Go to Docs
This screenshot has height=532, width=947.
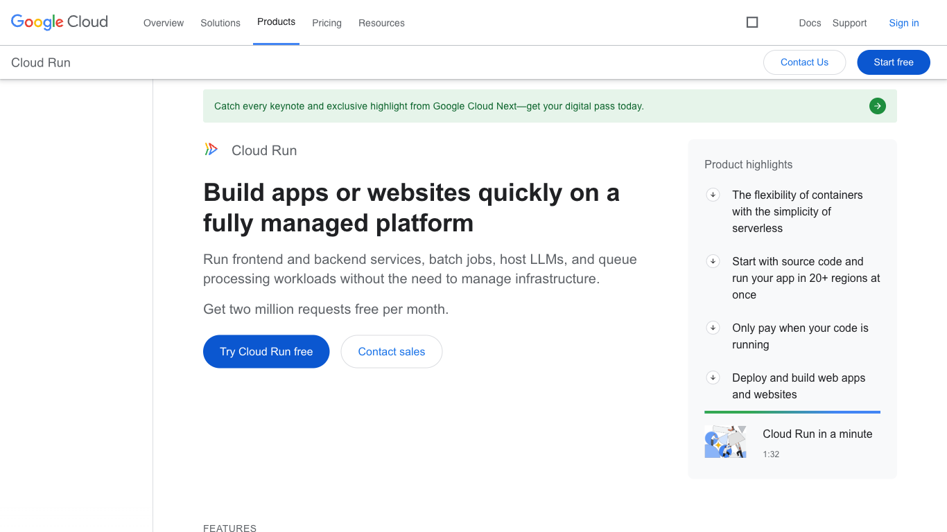coord(810,23)
